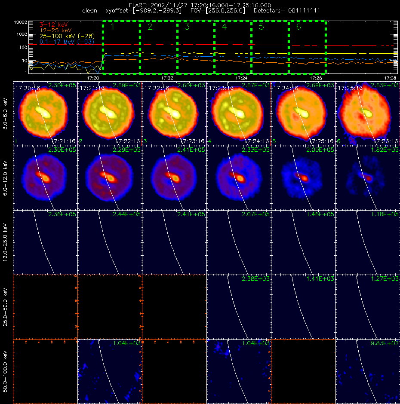The width and height of the screenshot is (400, 404).
Task: Click the '1000' y-axis label on light curve
Action: tap(22, 34)
